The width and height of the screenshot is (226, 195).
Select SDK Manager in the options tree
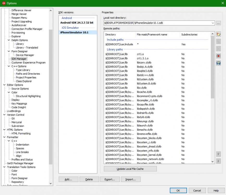[x=19, y=59]
